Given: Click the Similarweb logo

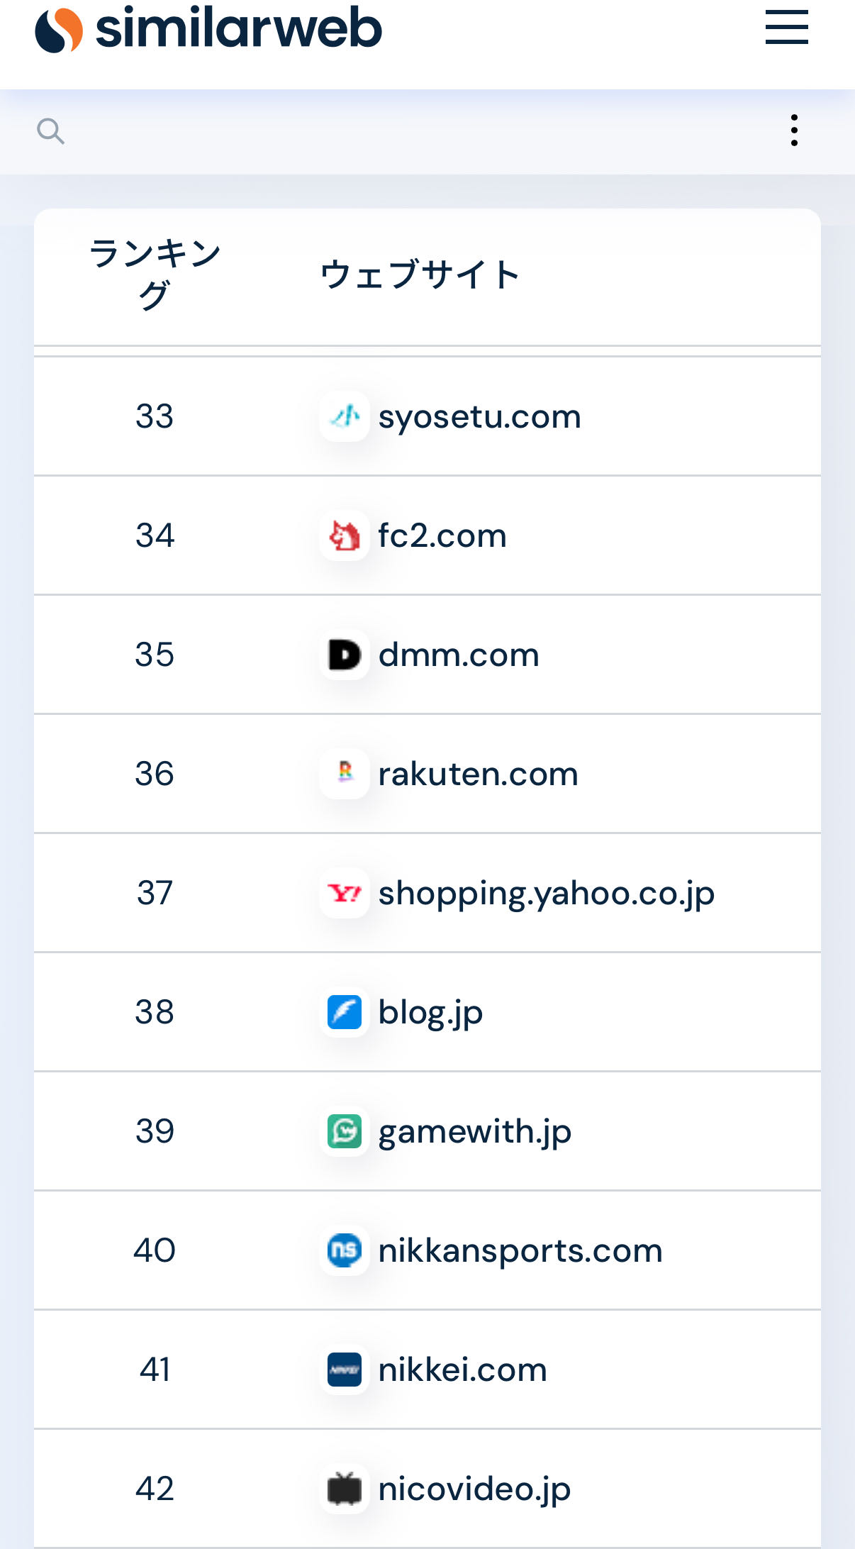Looking at the screenshot, I should [208, 29].
